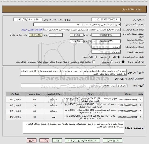Image resolution: width=149 pixels, height=144 pixels.
Task: Click the PS2 8115 keyboard item name
Action: [91, 105]
